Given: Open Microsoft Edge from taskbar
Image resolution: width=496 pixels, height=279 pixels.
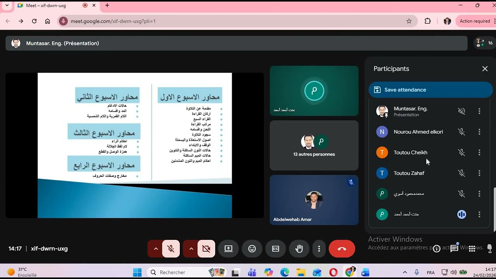Looking at the screenshot, I should coord(285,272).
